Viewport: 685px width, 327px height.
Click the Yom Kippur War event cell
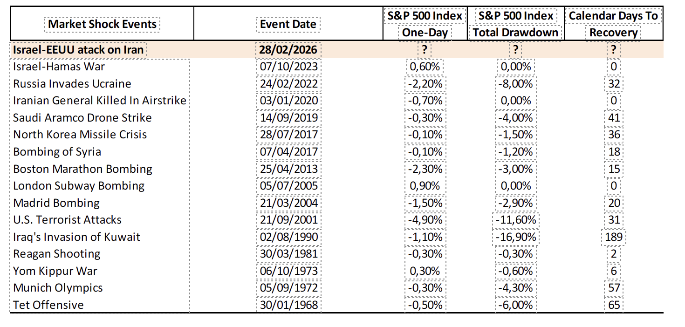tap(55, 271)
